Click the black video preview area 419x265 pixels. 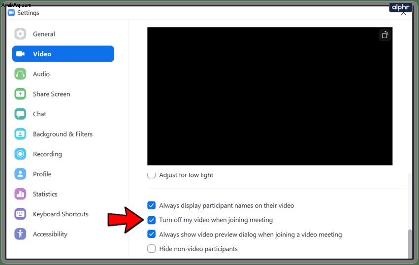(x=270, y=96)
